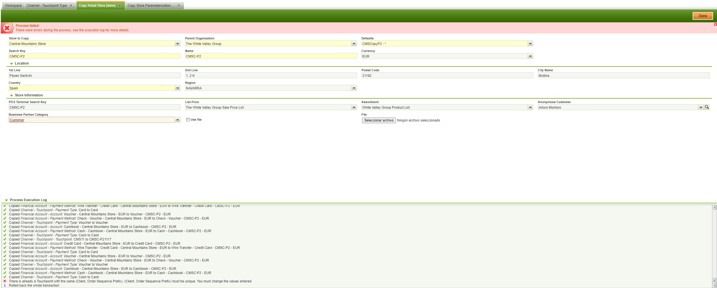Expand the Business Partner Category dropdown
Screen dimensions: 717x288
coord(178,120)
